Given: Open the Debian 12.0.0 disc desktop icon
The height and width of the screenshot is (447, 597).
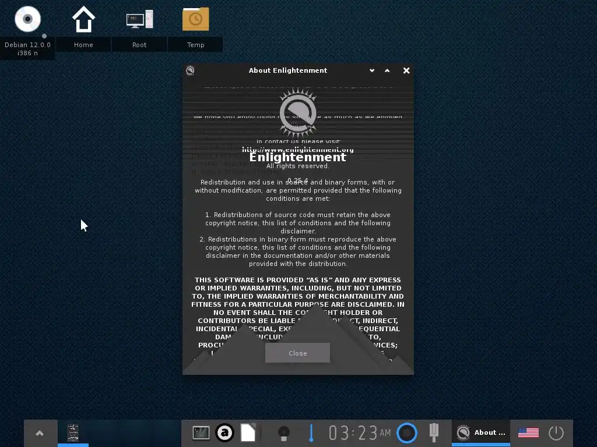Looking at the screenshot, I should pyautogui.click(x=27, y=19).
